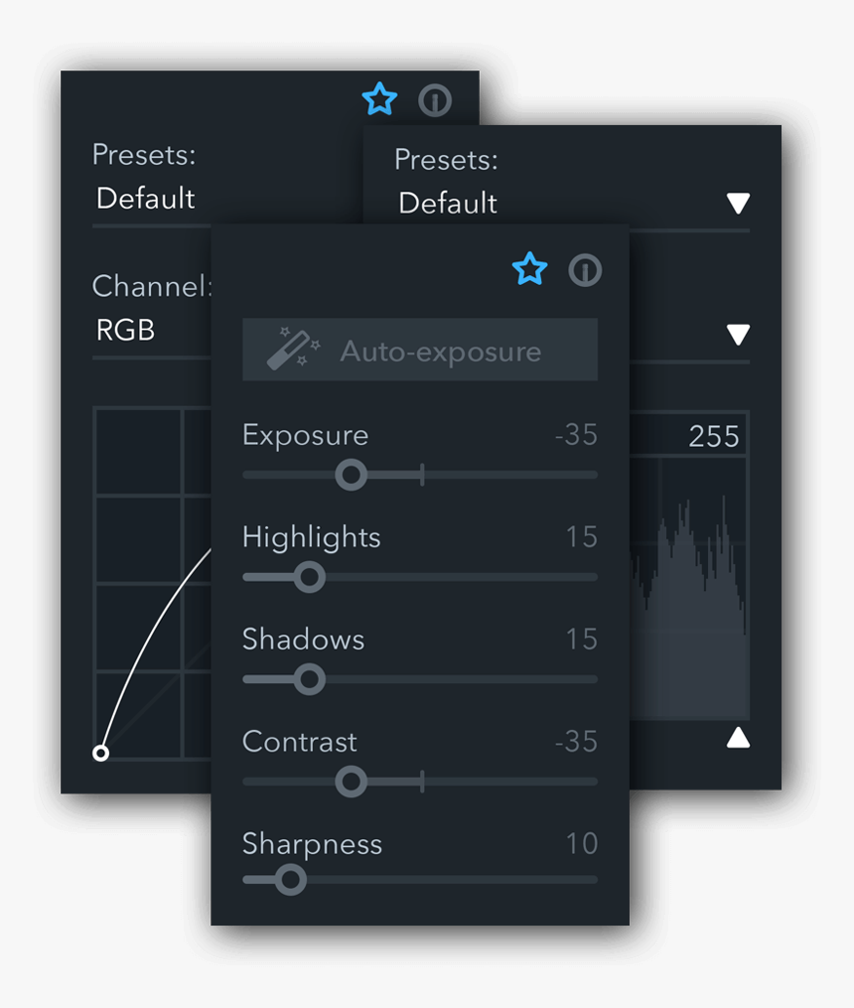Click the blue star in the curves panel
This screenshot has height=1008, width=854.
point(379,99)
